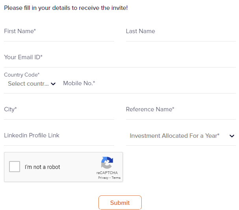Click the fill in your details heading
Viewport: 239px width, 210px height.
(66, 8)
